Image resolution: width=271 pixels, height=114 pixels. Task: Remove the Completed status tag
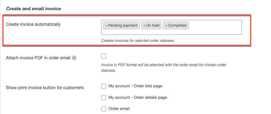click(166, 25)
